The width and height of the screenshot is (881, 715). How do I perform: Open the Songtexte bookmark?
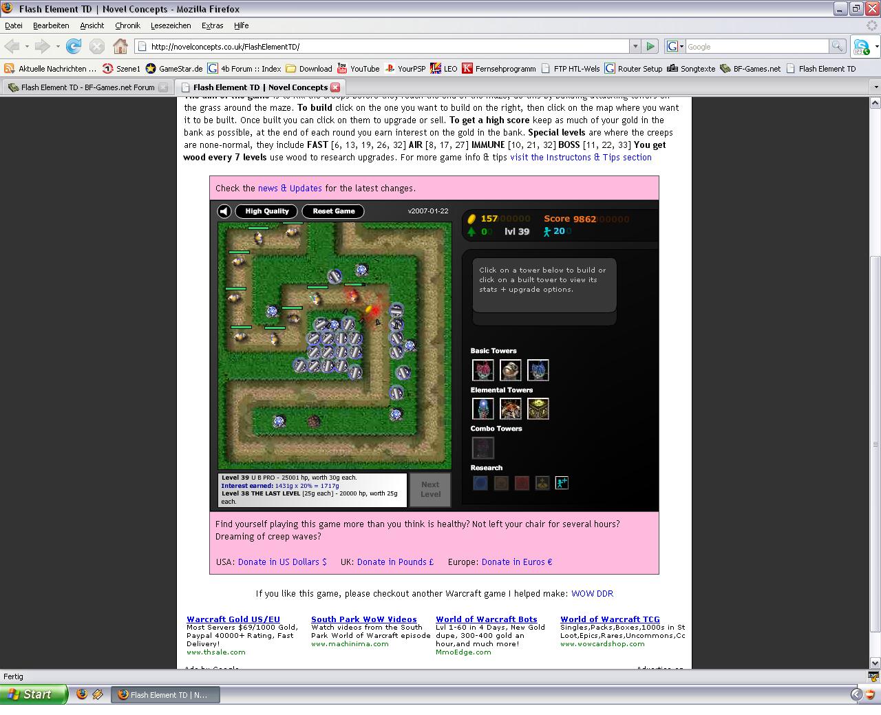point(691,68)
